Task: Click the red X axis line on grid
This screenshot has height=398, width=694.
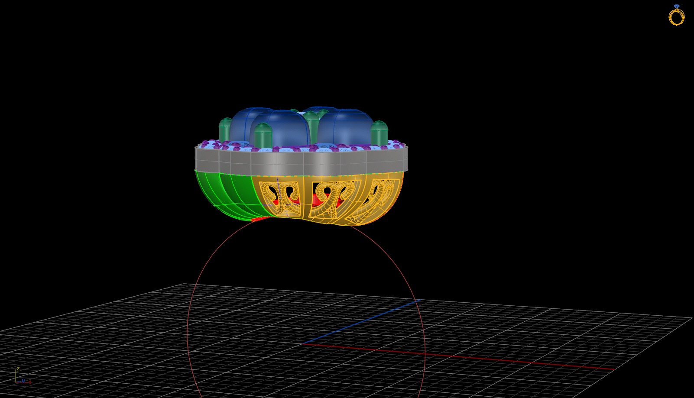Action: [x=459, y=357]
